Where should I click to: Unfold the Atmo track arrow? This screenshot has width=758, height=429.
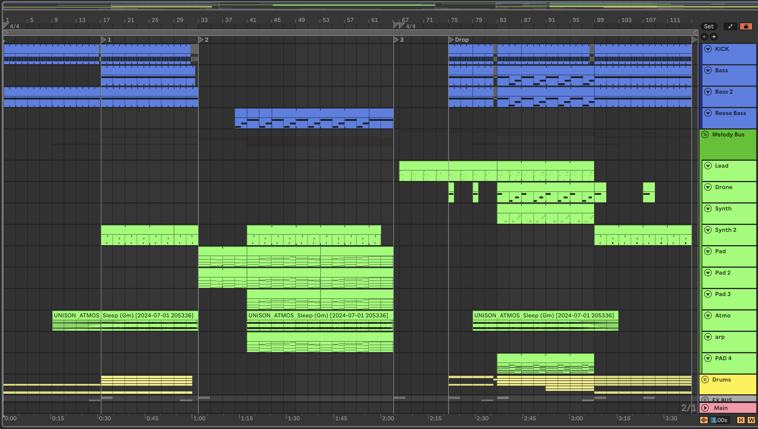pos(708,315)
